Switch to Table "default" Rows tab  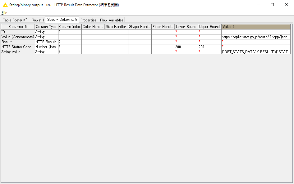coord(23,20)
